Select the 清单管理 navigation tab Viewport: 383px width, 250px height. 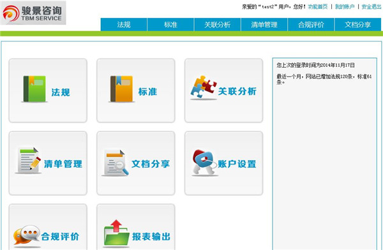pos(264,25)
